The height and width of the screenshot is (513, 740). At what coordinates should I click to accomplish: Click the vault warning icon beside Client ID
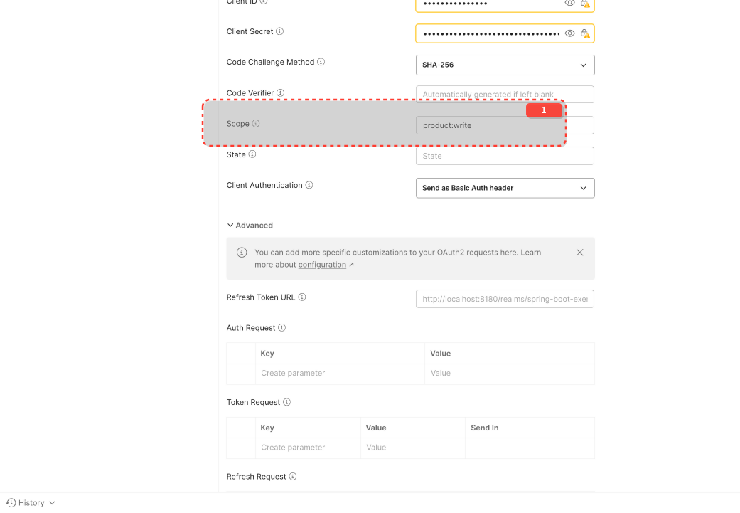(x=584, y=4)
